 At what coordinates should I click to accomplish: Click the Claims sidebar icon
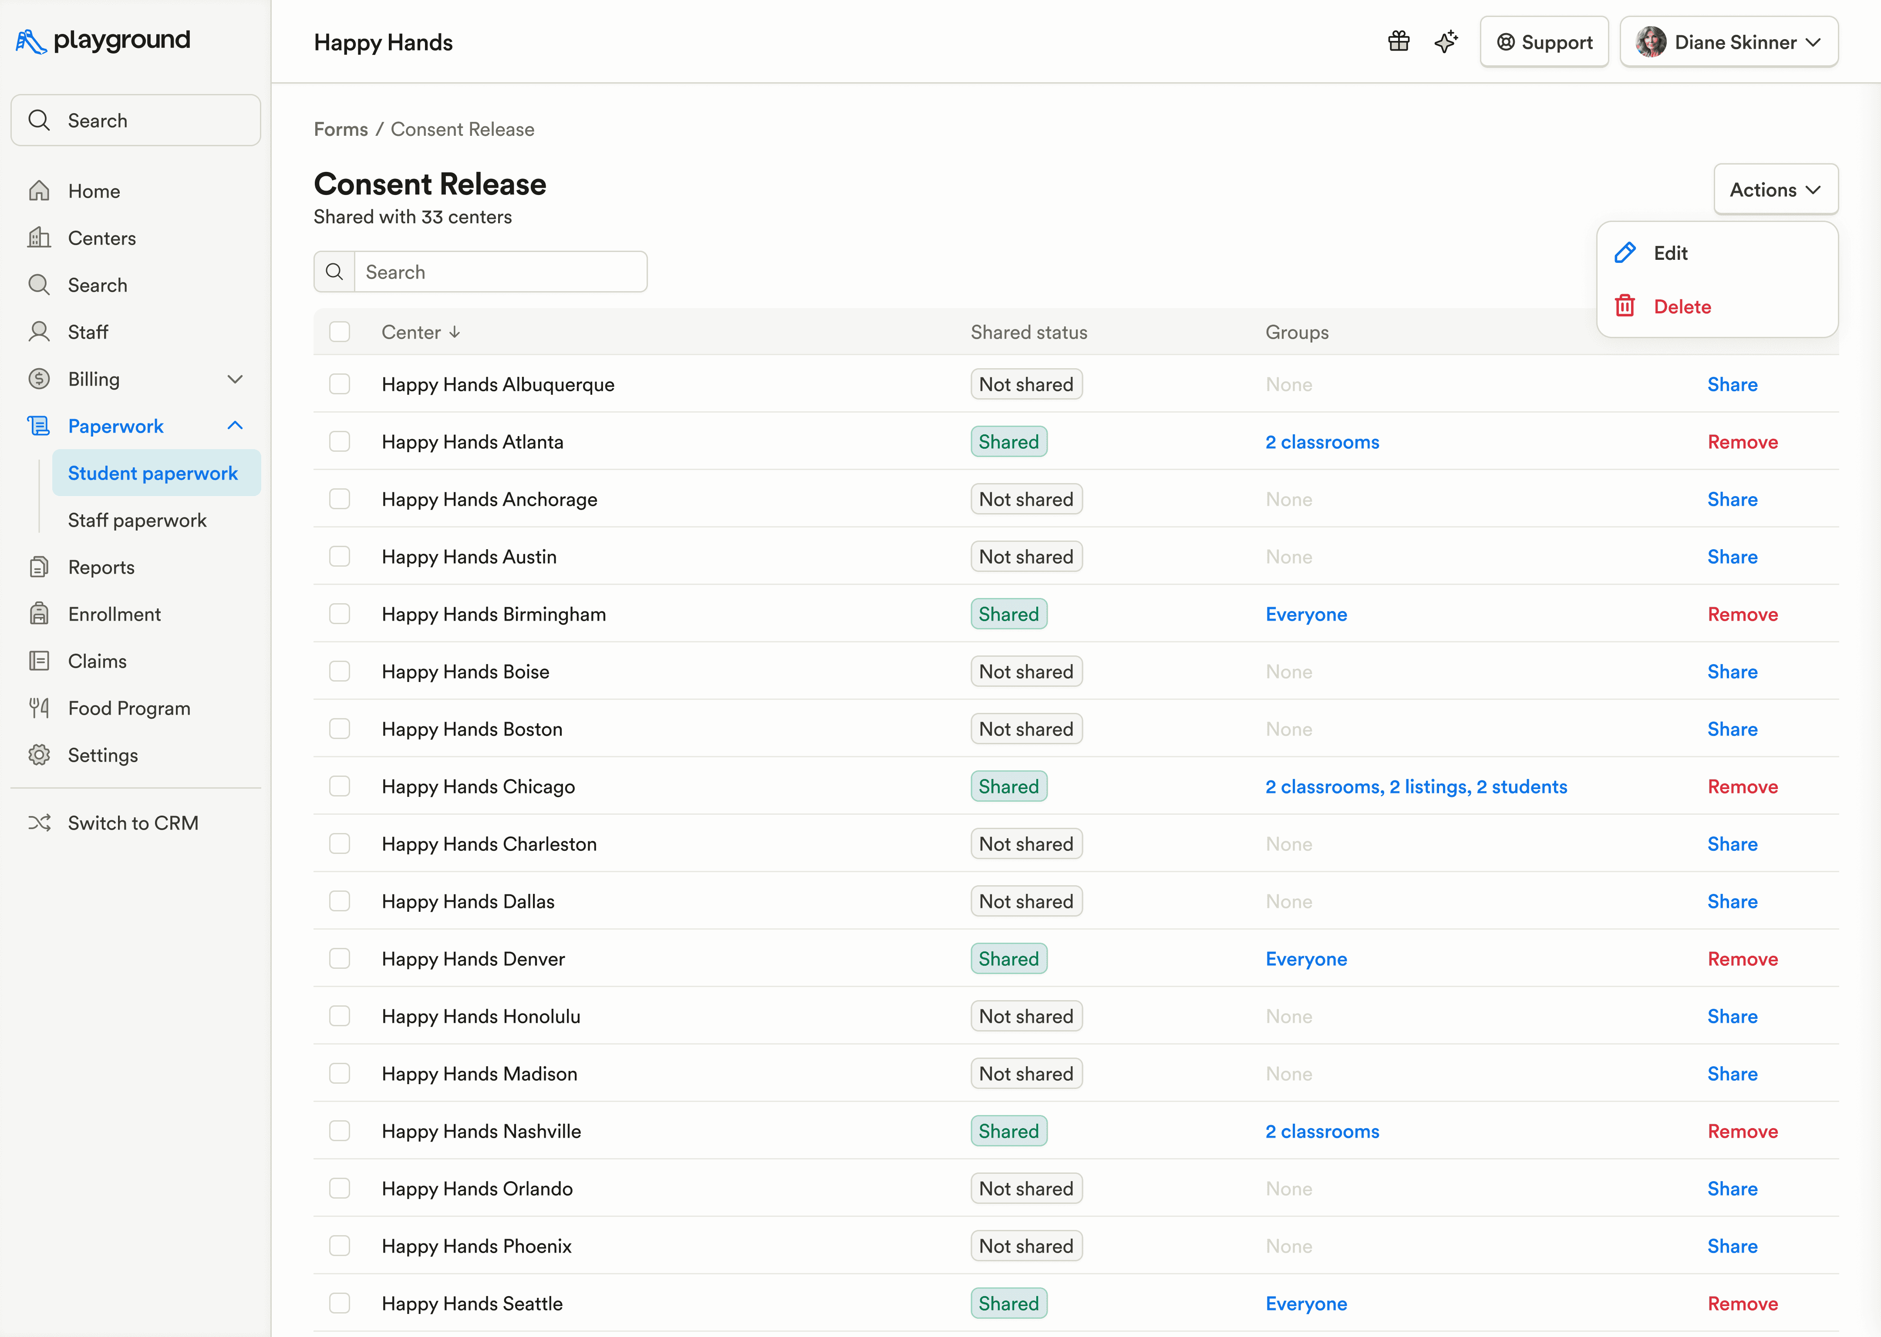click(x=39, y=661)
